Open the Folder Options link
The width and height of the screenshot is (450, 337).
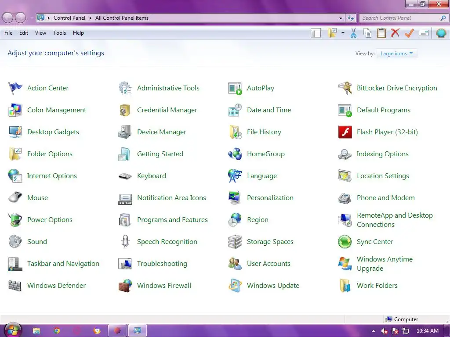pyautogui.click(x=50, y=154)
